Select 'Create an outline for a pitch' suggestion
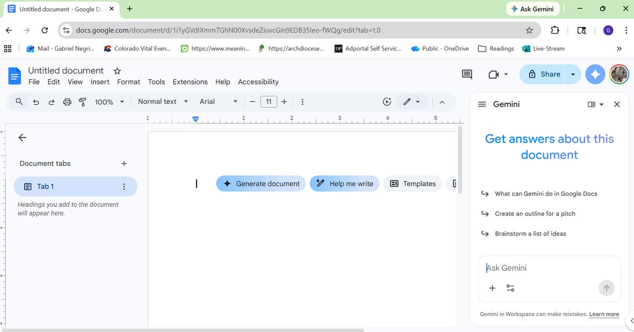The width and height of the screenshot is (634, 332). click(x=535, y=214)
